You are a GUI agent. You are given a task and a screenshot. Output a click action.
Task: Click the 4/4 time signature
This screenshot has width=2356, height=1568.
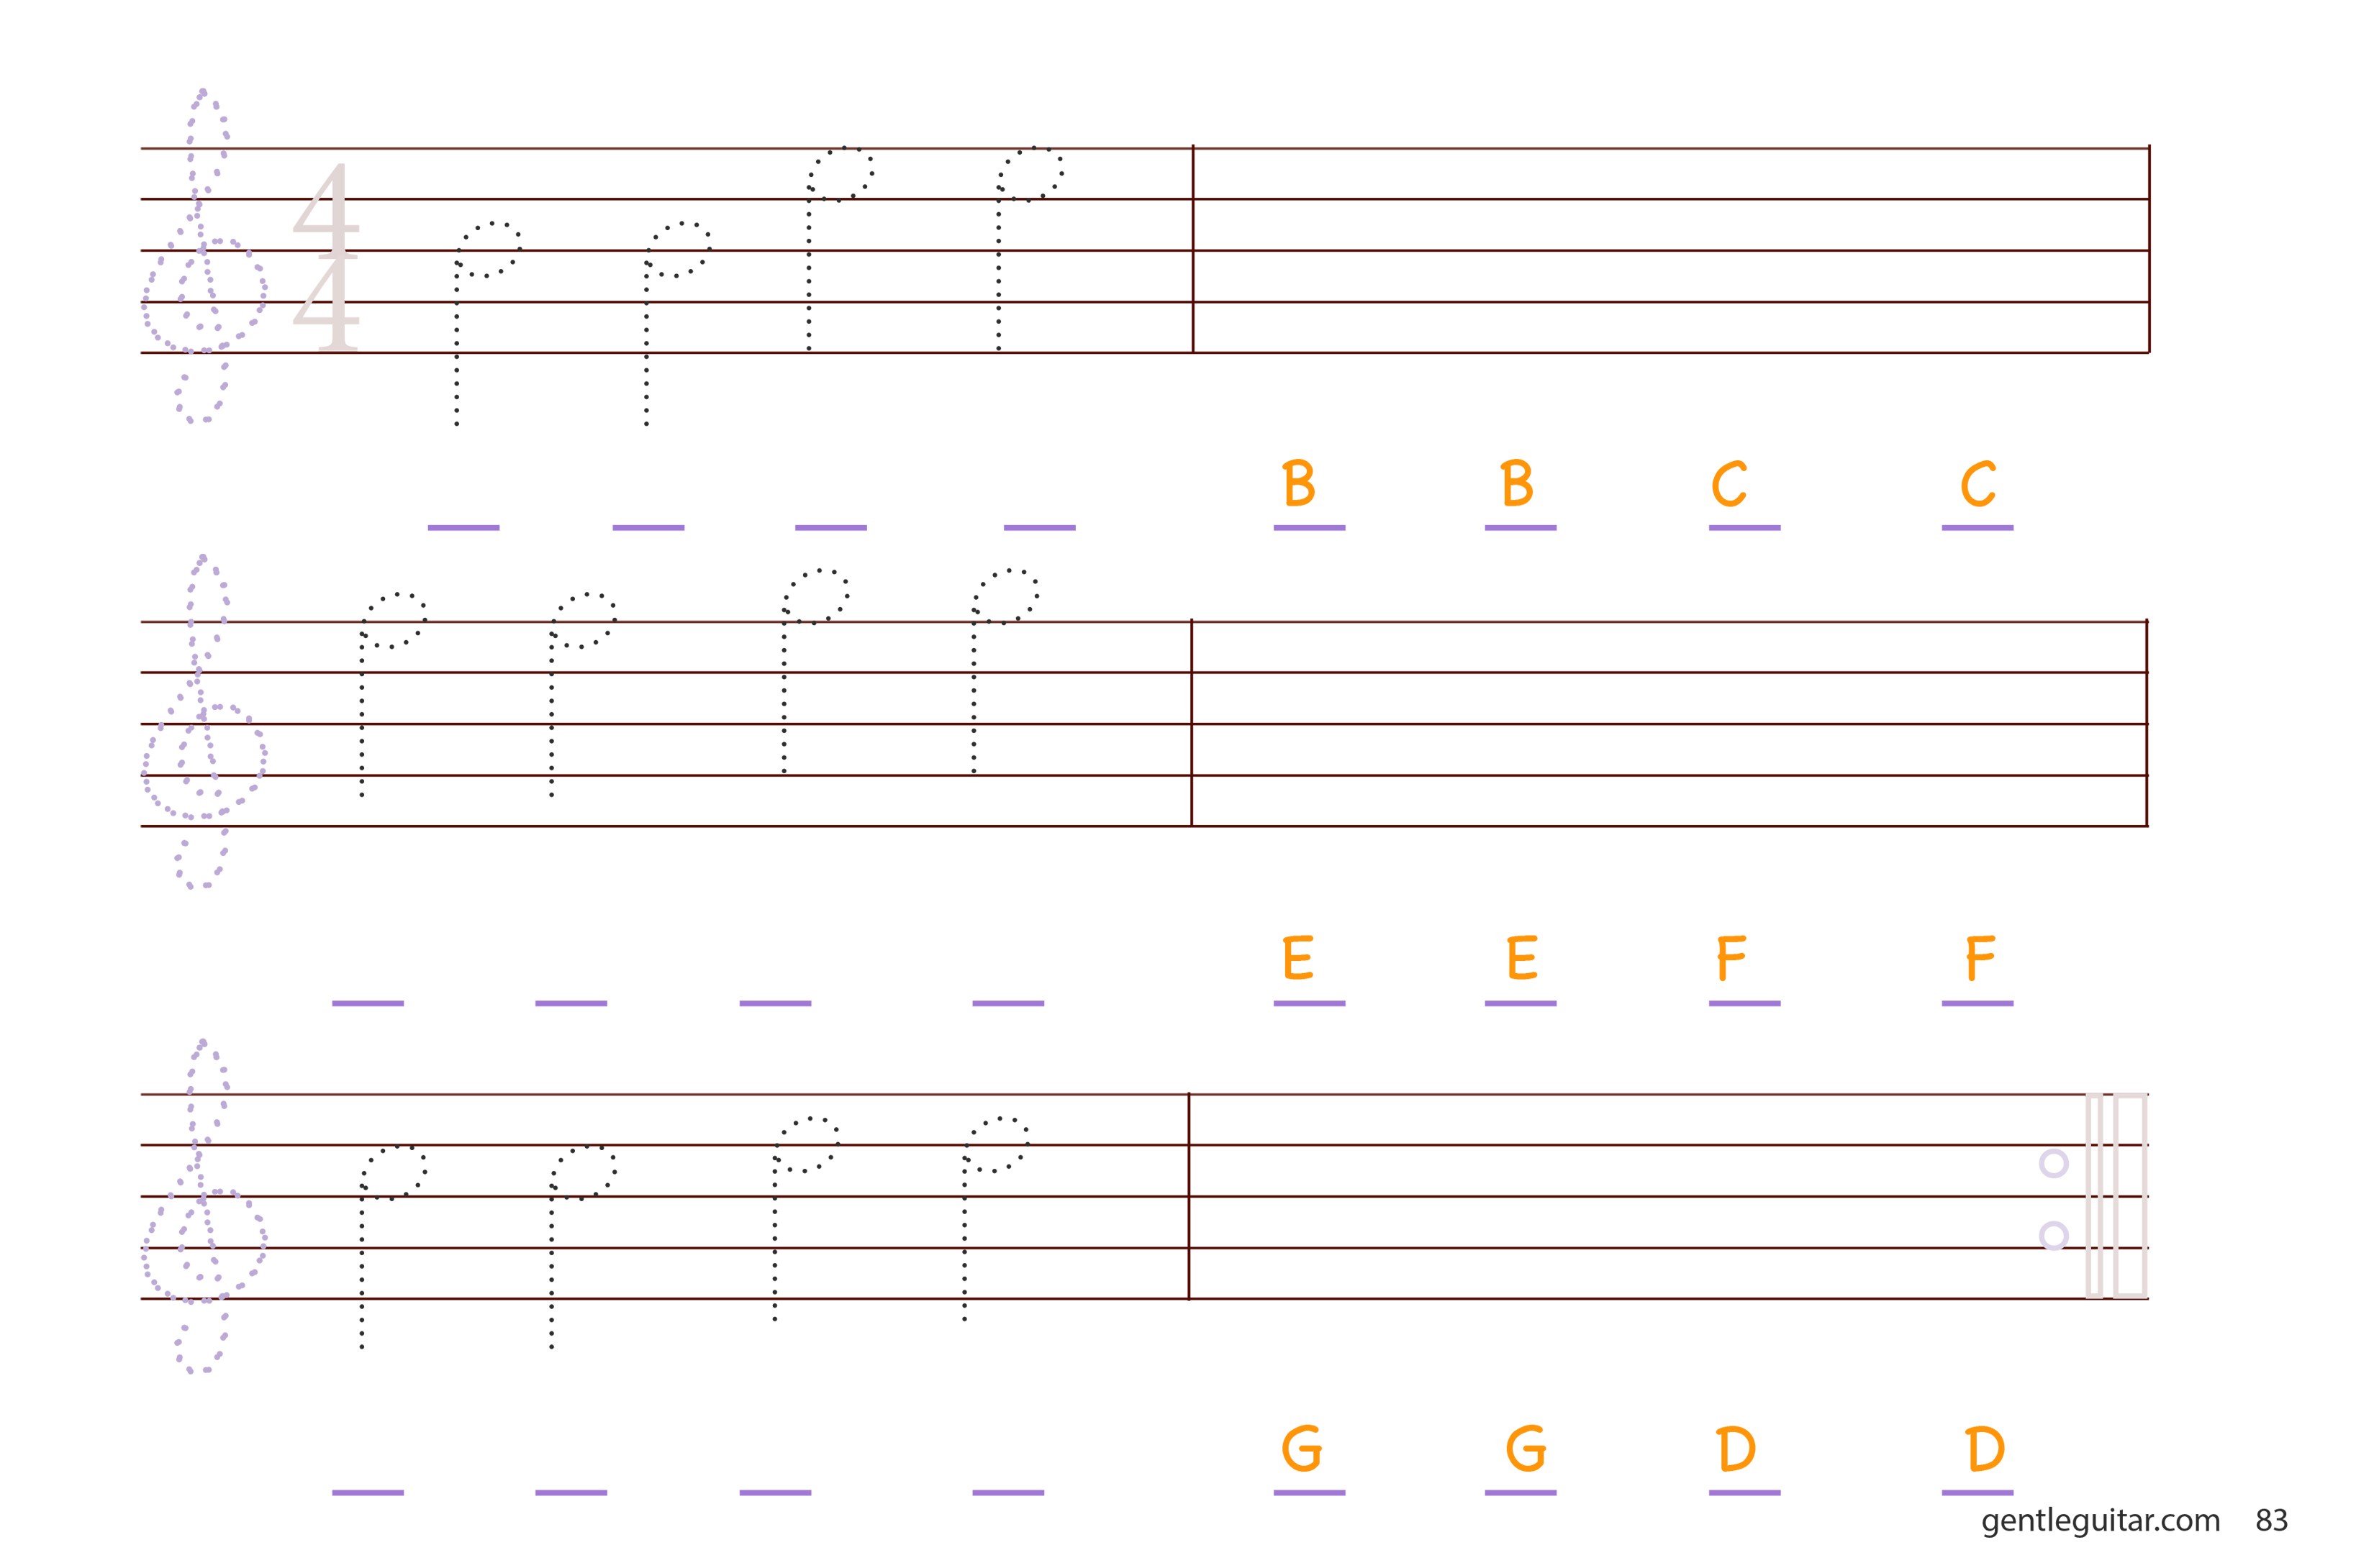pyautogui.click(x=326, y=257)
